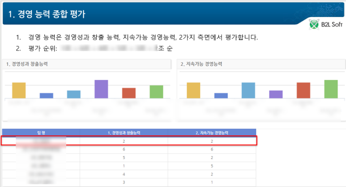
Task: Click the purple bar in the 경영성과 창출능력 chart
Action: tap(101, 89)
